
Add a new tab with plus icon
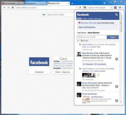[72, 3]
